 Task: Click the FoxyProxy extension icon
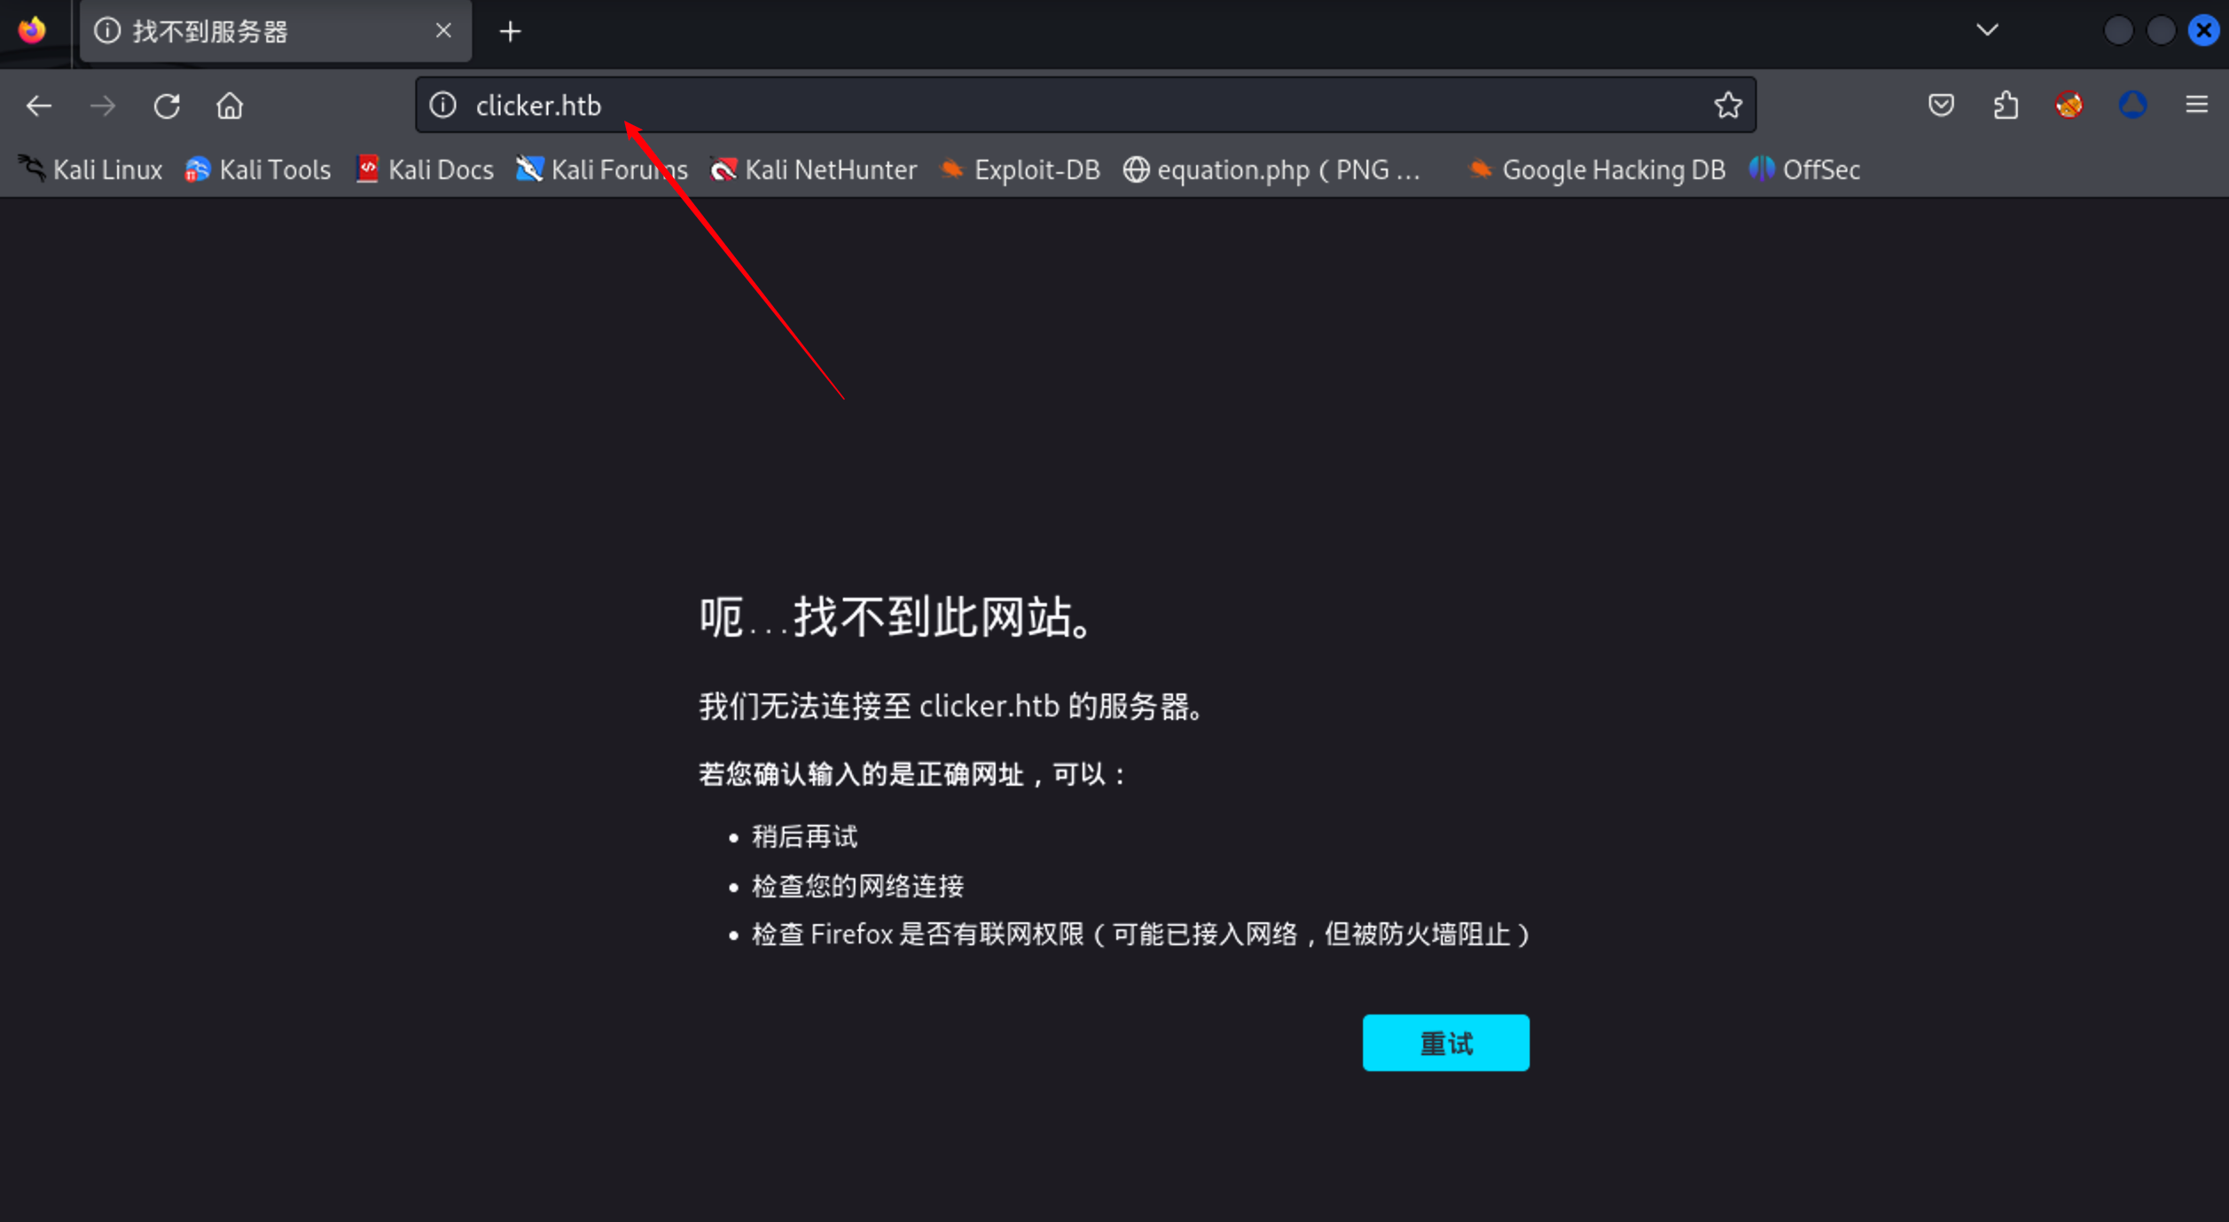(2069, 106)
